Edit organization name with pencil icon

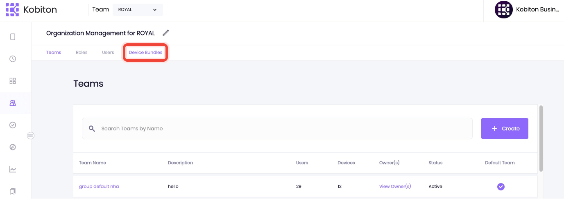coord(166,33)
